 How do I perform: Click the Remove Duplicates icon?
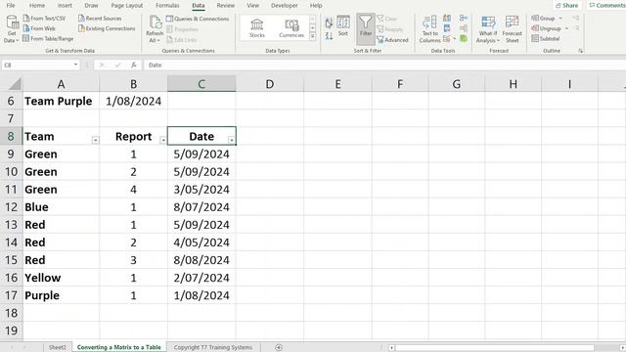click(447, 28)
